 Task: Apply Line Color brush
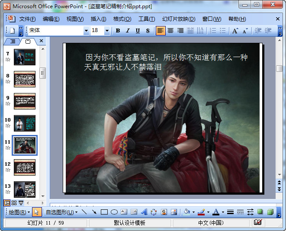(x=201, y=212)
